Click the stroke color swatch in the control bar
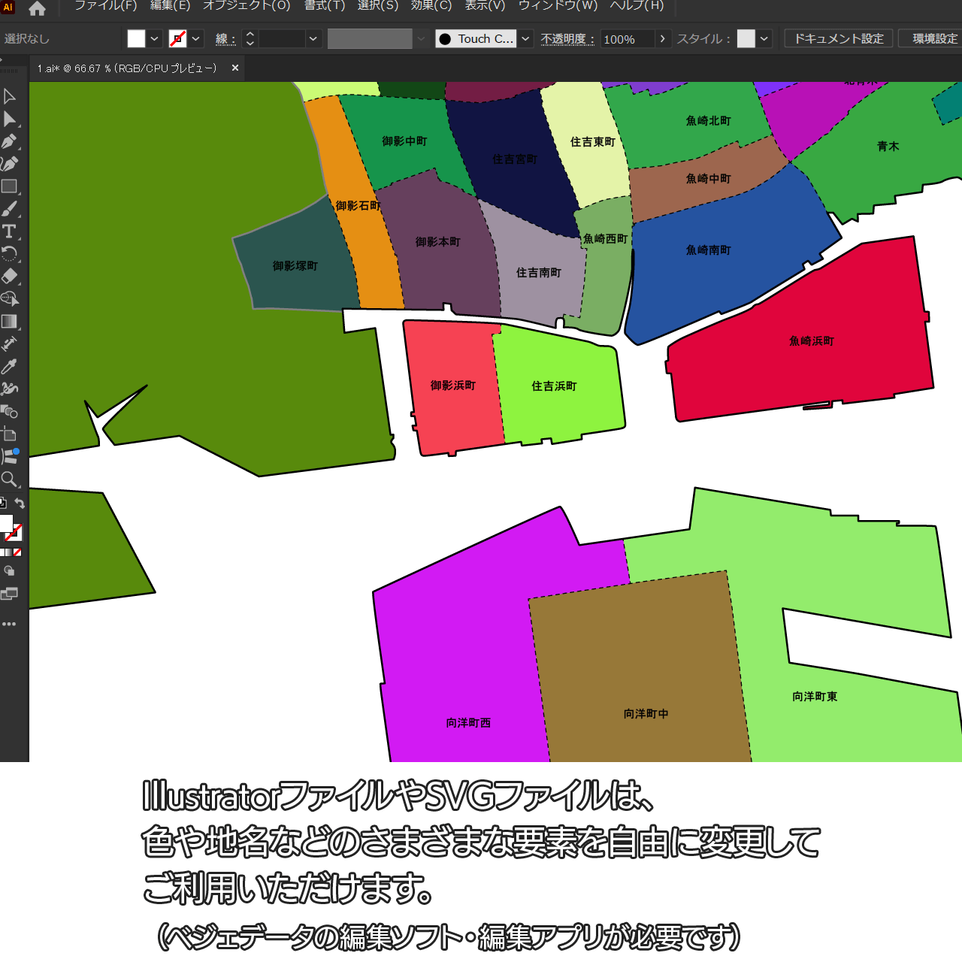 pos(177,39)
